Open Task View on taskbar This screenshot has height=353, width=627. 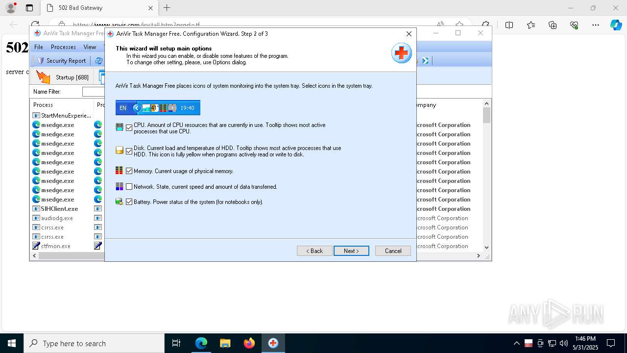[x=176, y=343]
